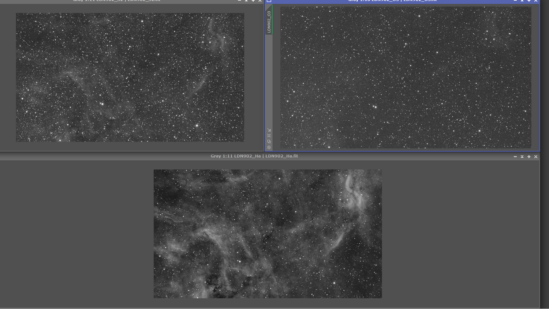Image resolution: width=549 pixels, height=309 pixels.
Task: Close the LDN902_Ha image window
Action: [x=536, y=157]
